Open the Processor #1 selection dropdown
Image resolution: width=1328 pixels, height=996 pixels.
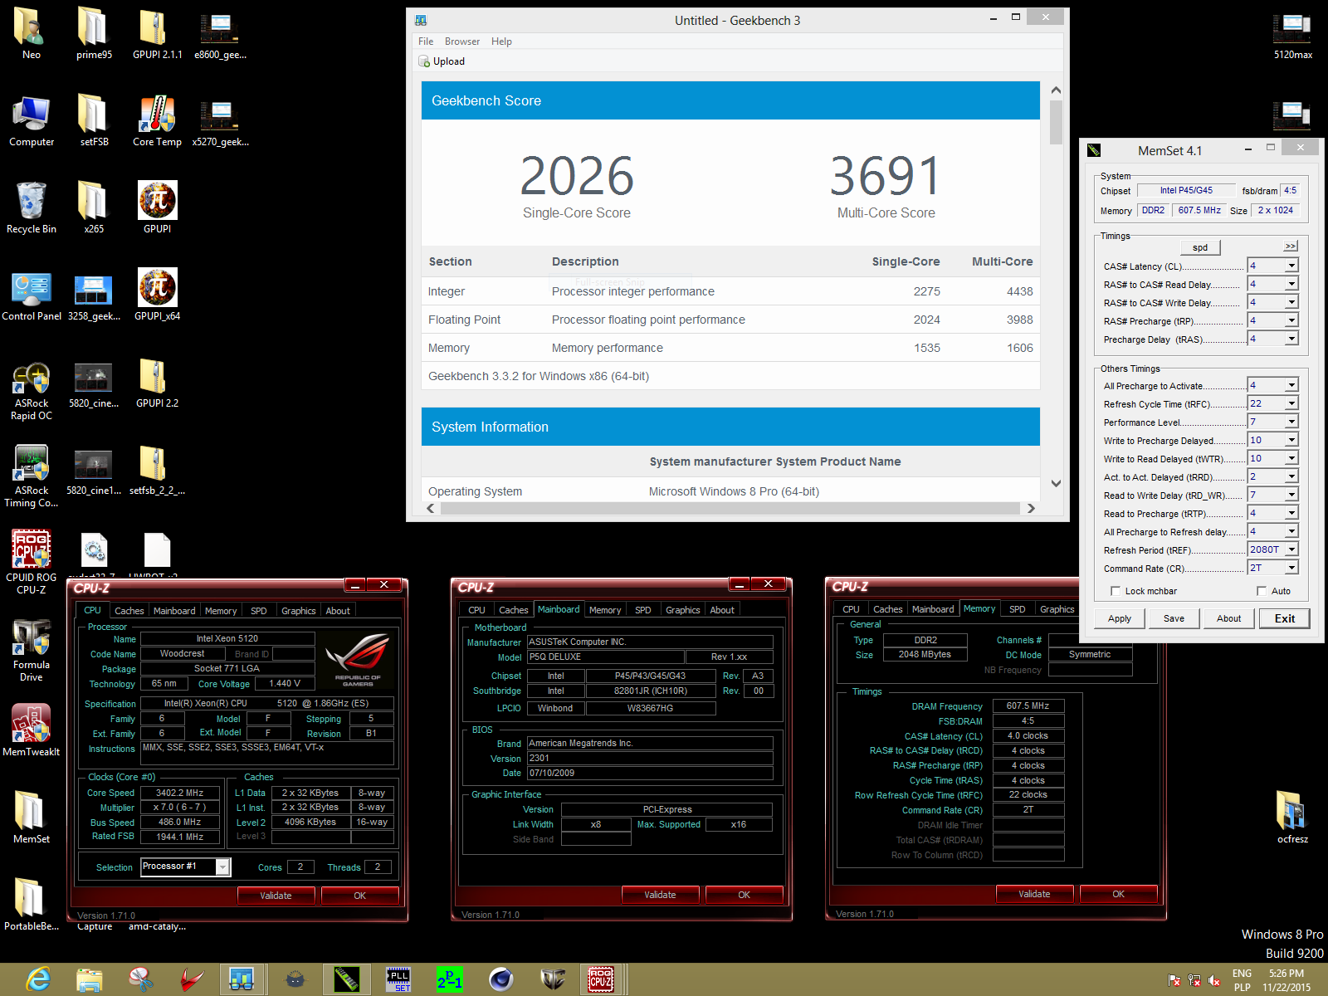click(222, 867)
